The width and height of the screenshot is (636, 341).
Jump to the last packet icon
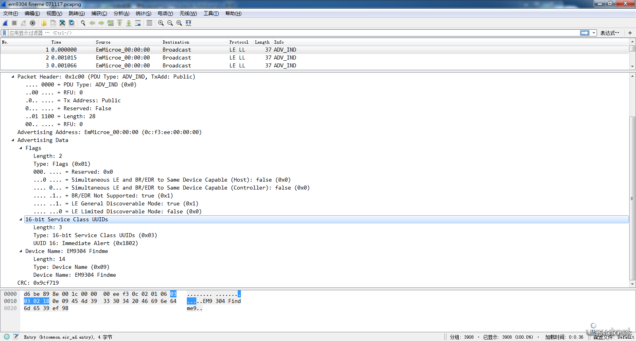pyautogui.click(x=129, y=23)
